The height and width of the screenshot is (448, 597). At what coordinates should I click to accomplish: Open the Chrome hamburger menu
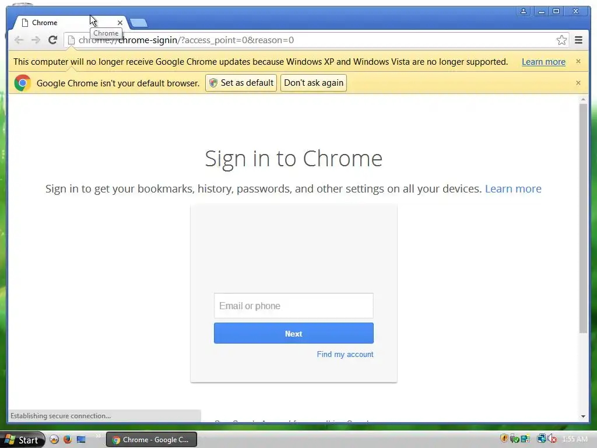coord(578,40)
